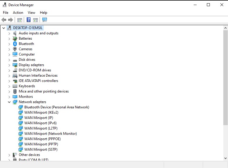This screenshot has height=168, width=228.
Task: Open the Action menu
Action: point(18,13)
